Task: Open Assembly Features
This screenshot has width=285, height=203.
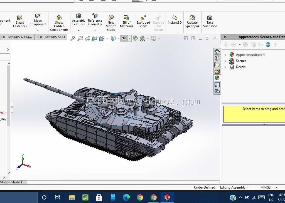Action: point(78,20)
